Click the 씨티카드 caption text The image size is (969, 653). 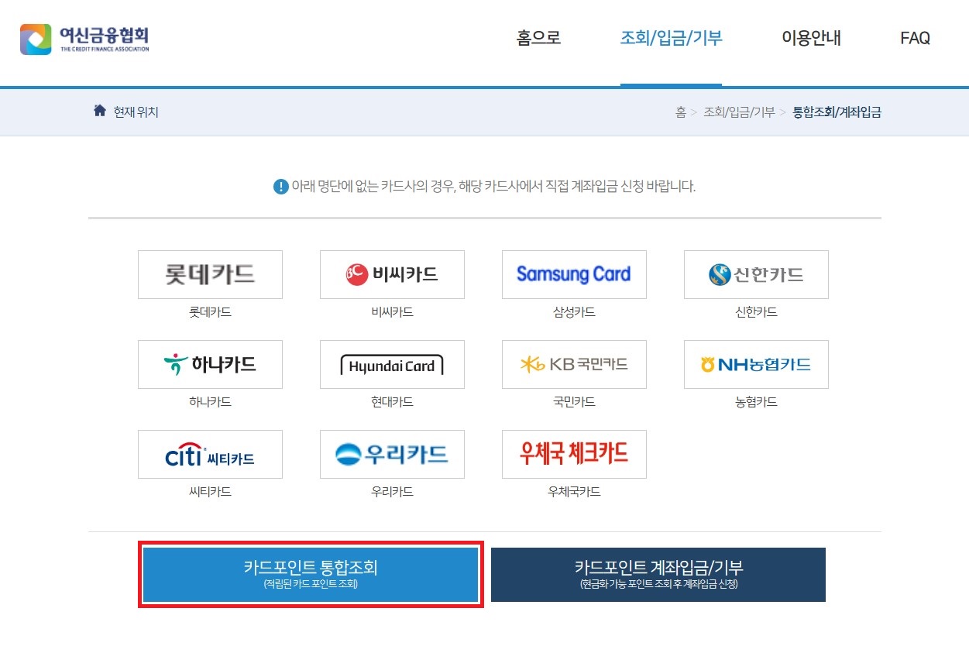point(210,492)
